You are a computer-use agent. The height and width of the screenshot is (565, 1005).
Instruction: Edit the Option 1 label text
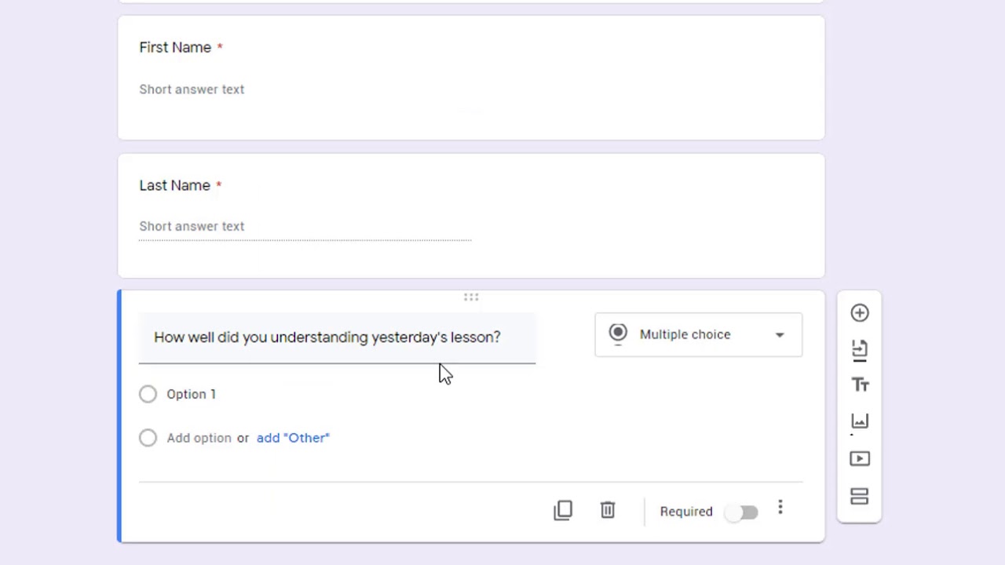click(191, 394)
